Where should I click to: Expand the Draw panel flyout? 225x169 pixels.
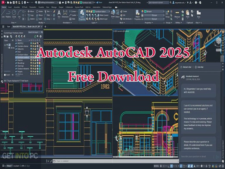pyautogui.click(x=13, y=23)
